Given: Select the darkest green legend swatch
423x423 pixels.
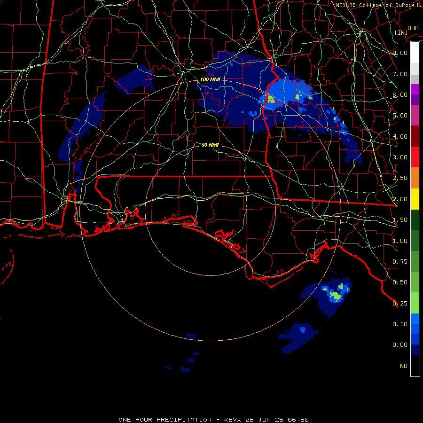Looking at the screenshot, I should pos(415,220).
